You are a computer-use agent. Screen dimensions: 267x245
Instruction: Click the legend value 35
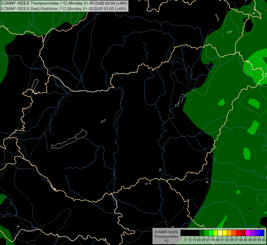pos(232,240)
